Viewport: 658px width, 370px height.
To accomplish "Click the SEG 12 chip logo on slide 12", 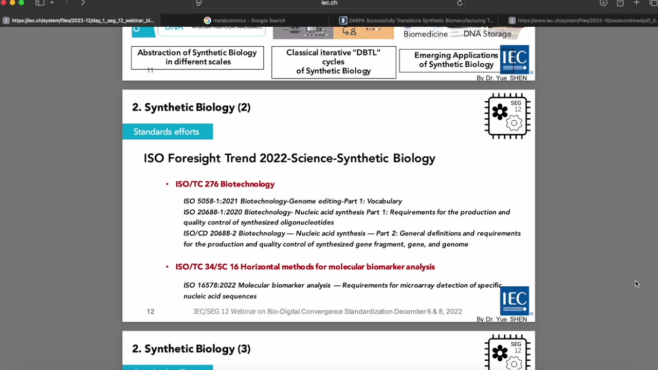I will coord(507,116).
